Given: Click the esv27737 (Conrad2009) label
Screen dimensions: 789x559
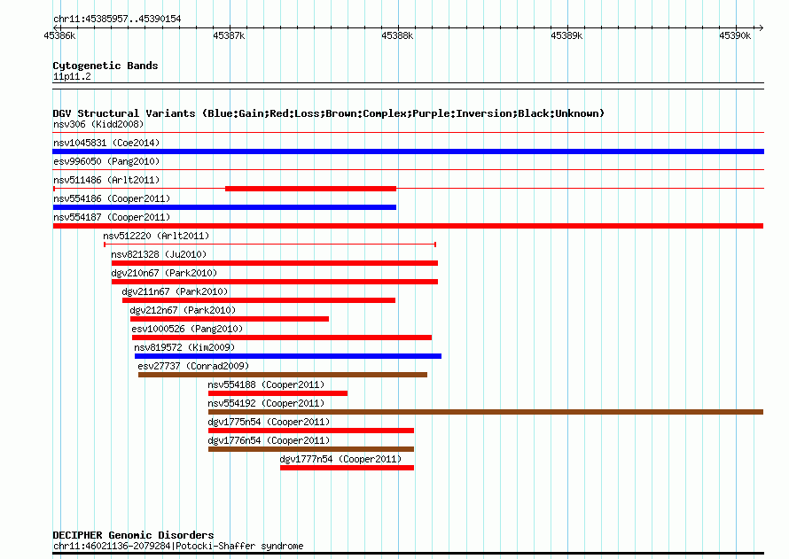Looking at the screenshot, I should pyautogui.click(x=193, y=366).
